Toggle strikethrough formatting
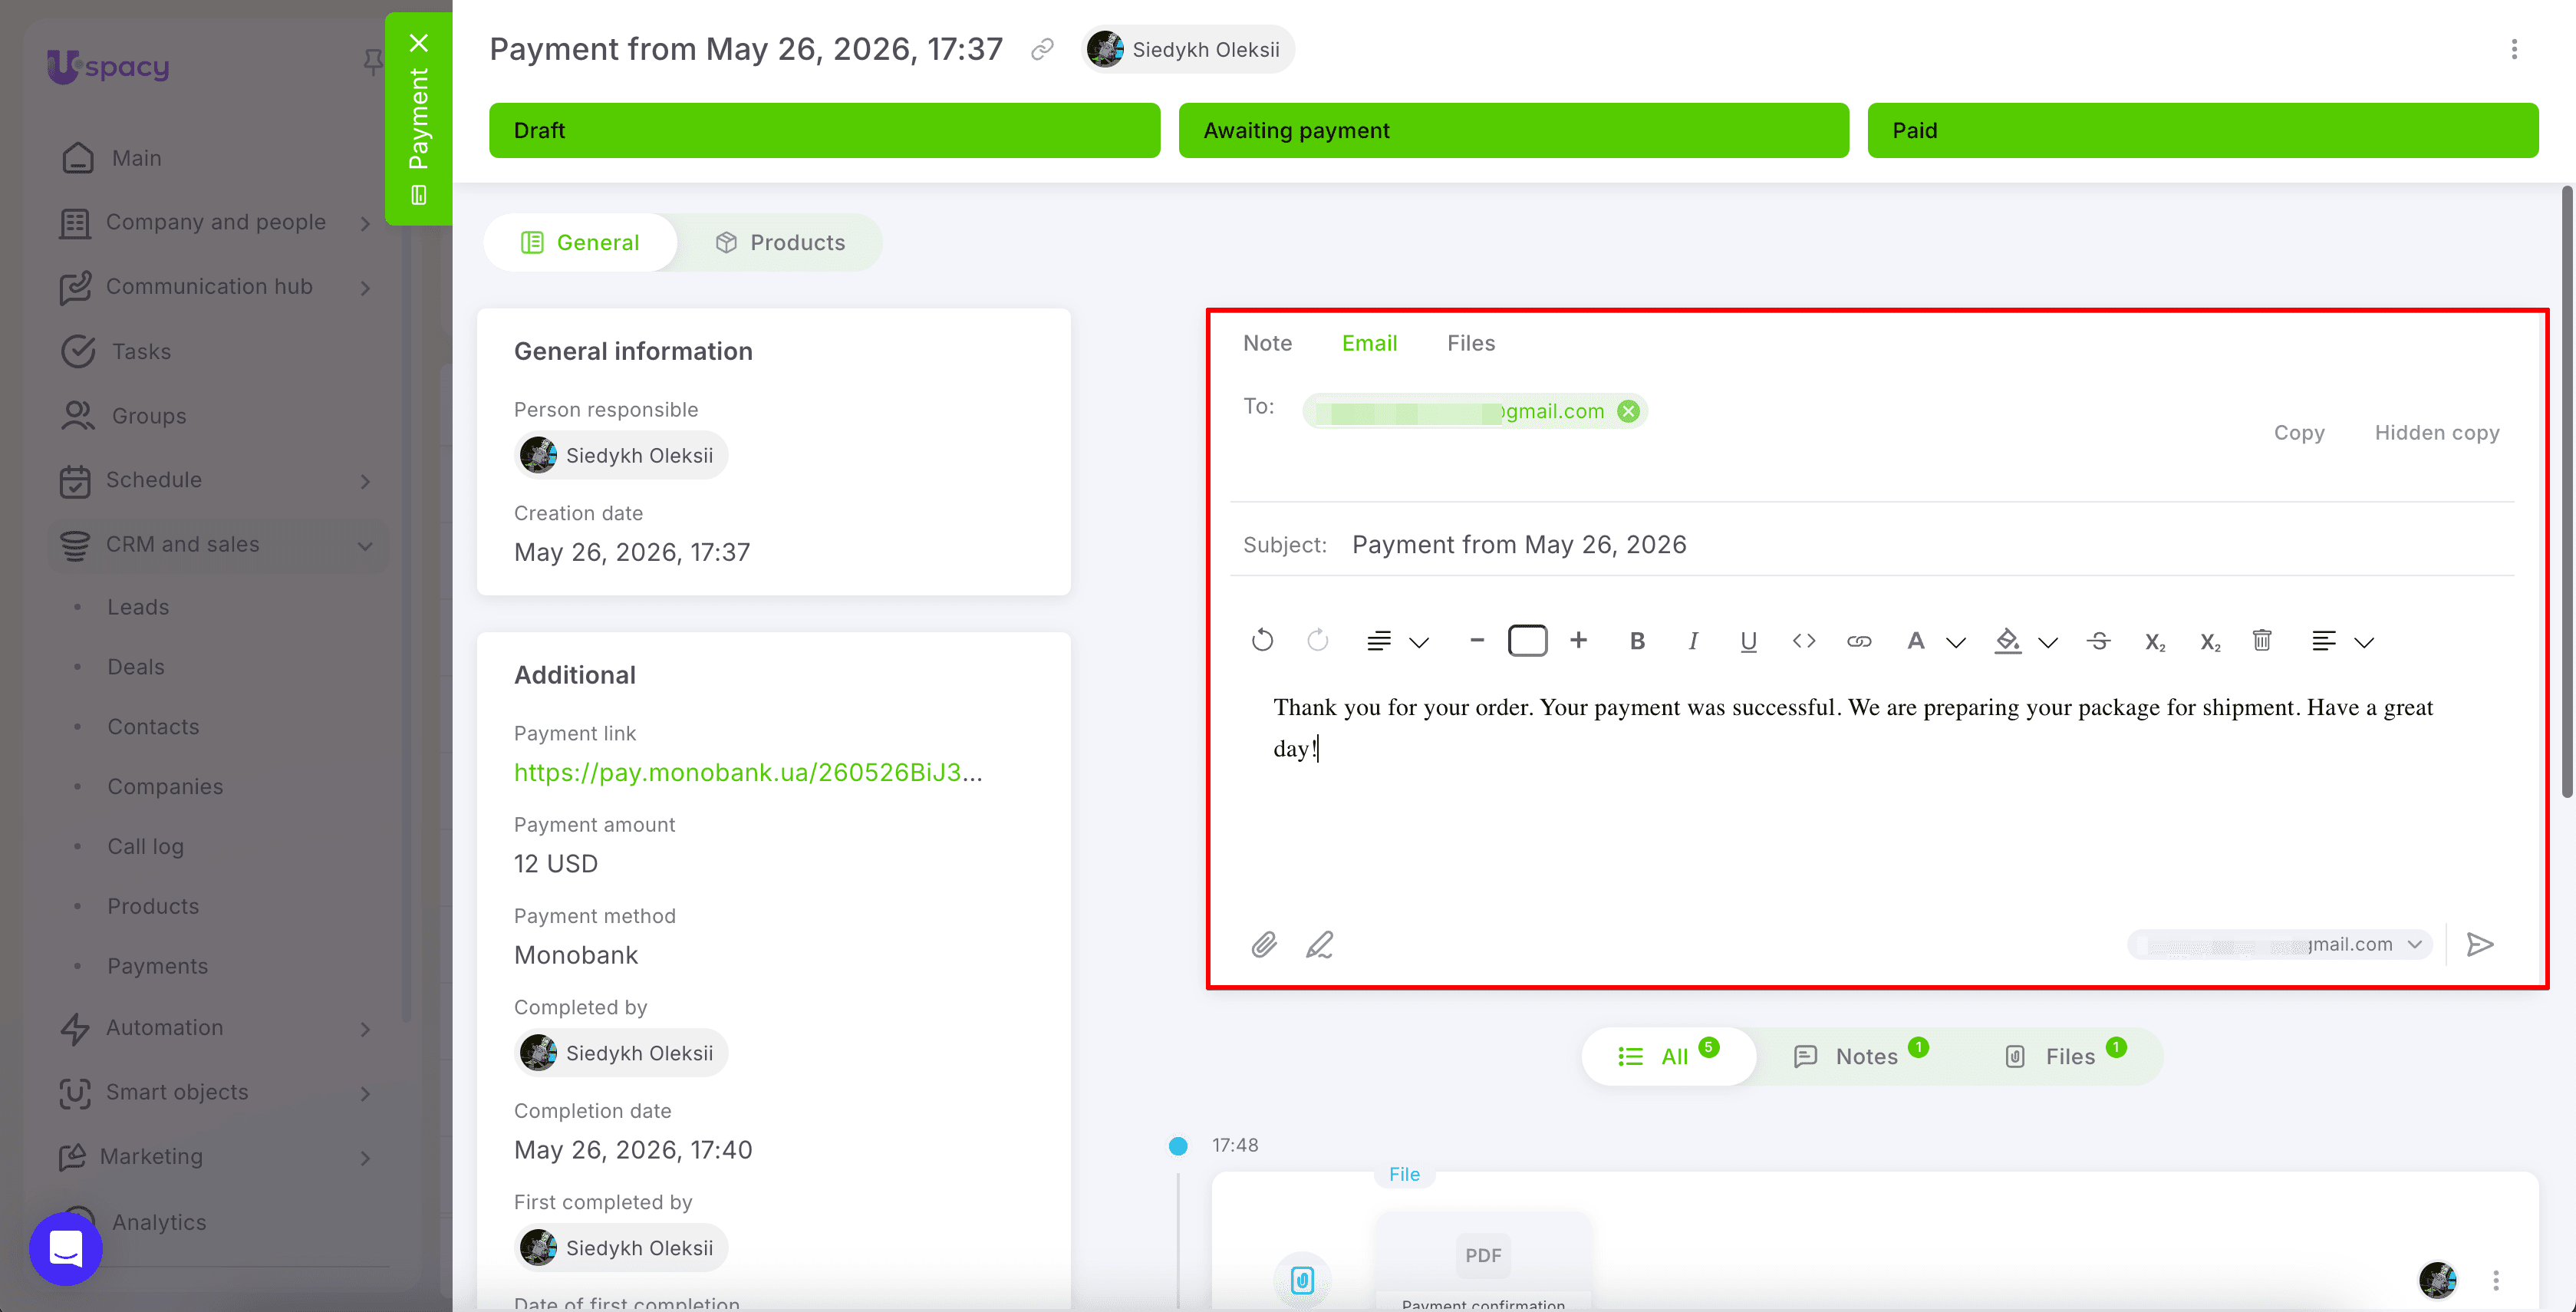 [x=2099, y=641]
